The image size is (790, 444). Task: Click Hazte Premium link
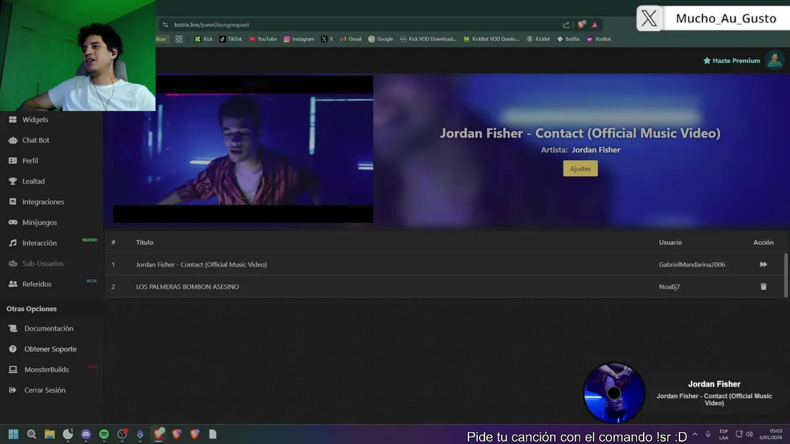731,60
